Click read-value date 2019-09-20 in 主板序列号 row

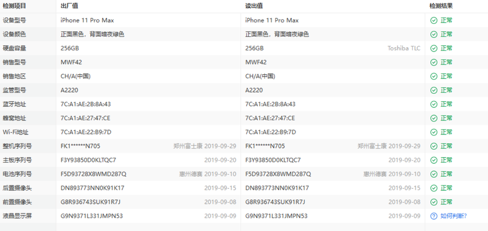point(404,161)
